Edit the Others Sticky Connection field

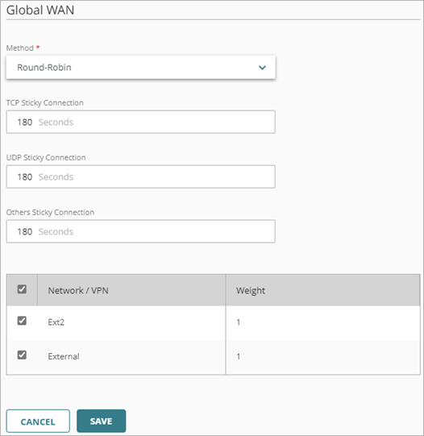pos(141,231)
